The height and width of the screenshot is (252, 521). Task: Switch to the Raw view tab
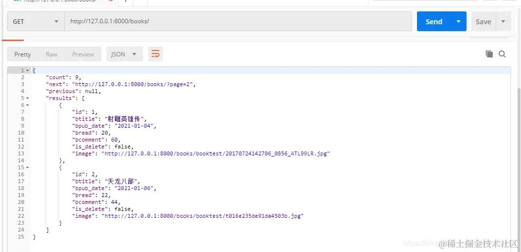click(x=52, y=54)
